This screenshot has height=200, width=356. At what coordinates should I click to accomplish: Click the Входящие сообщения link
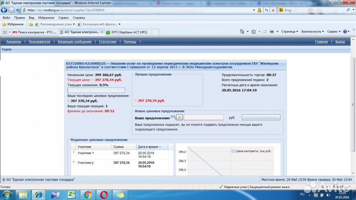click(x=73, y=42)
